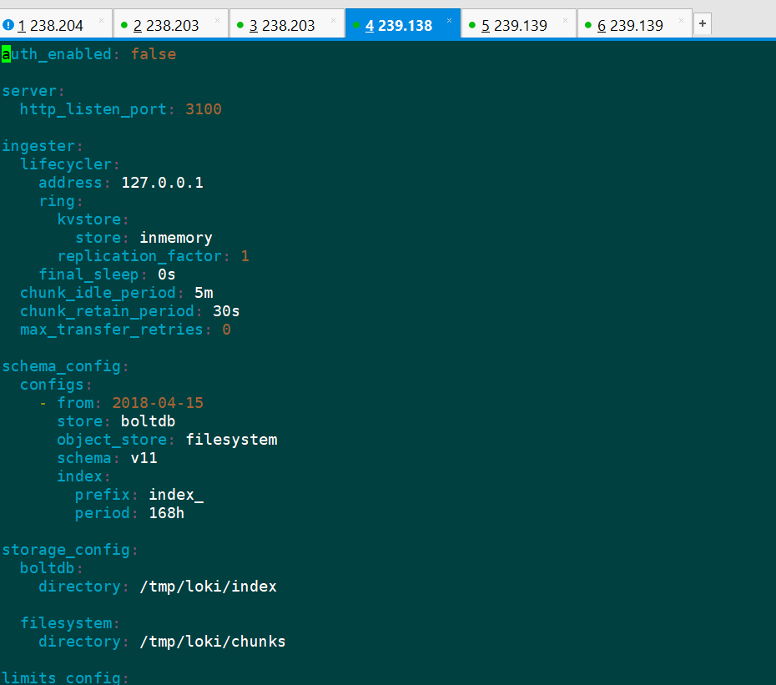Click the period value 168h
The width and height of the screenshot is (776, 685).
click(167, 513)
